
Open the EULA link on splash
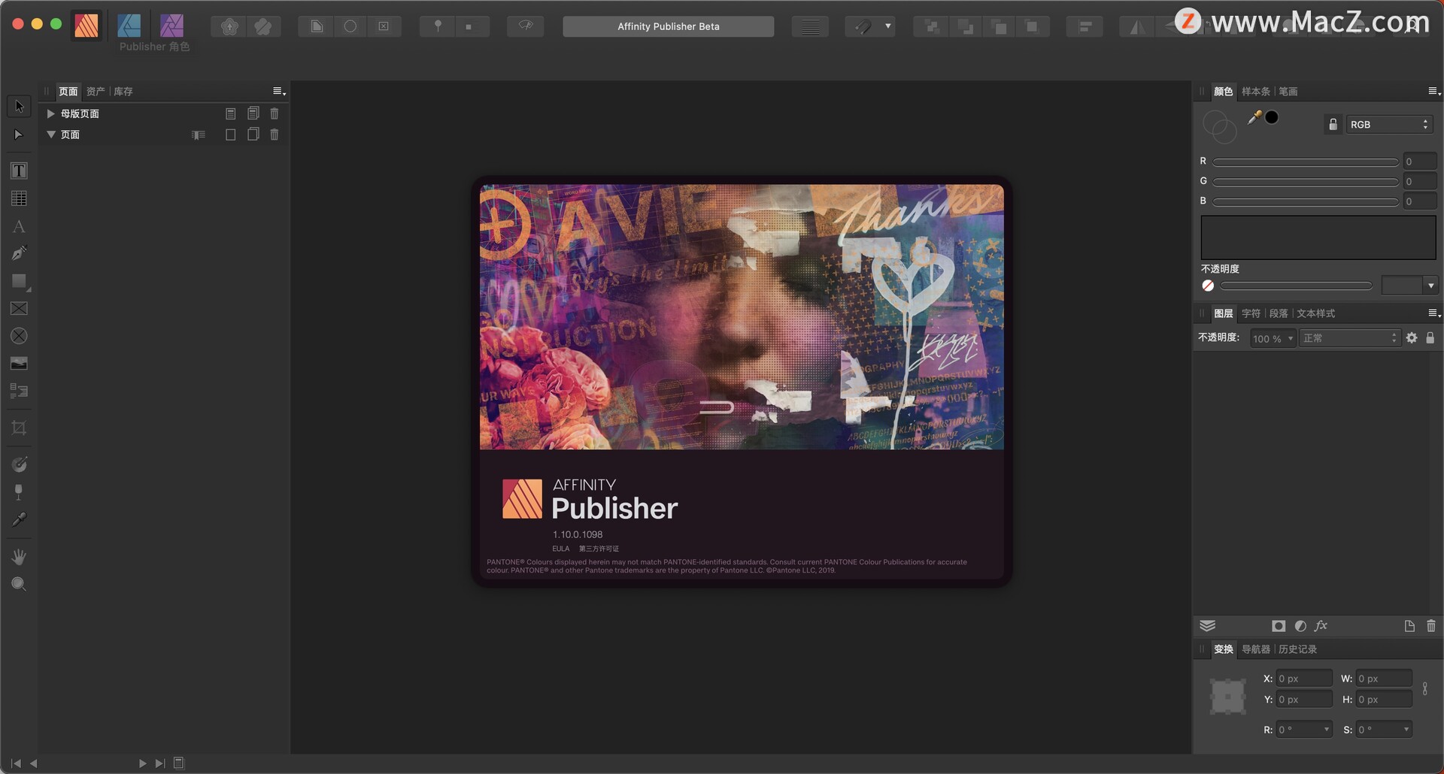(x=561, y=549)
